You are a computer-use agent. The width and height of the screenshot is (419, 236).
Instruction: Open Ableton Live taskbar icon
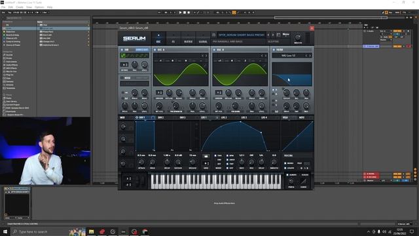(124, 231)
